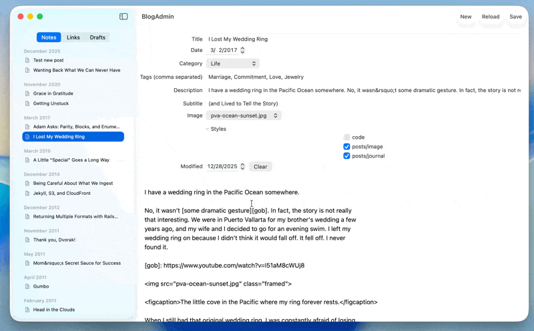Select the I Lost My Wedding Ring post

click(73, 137)
